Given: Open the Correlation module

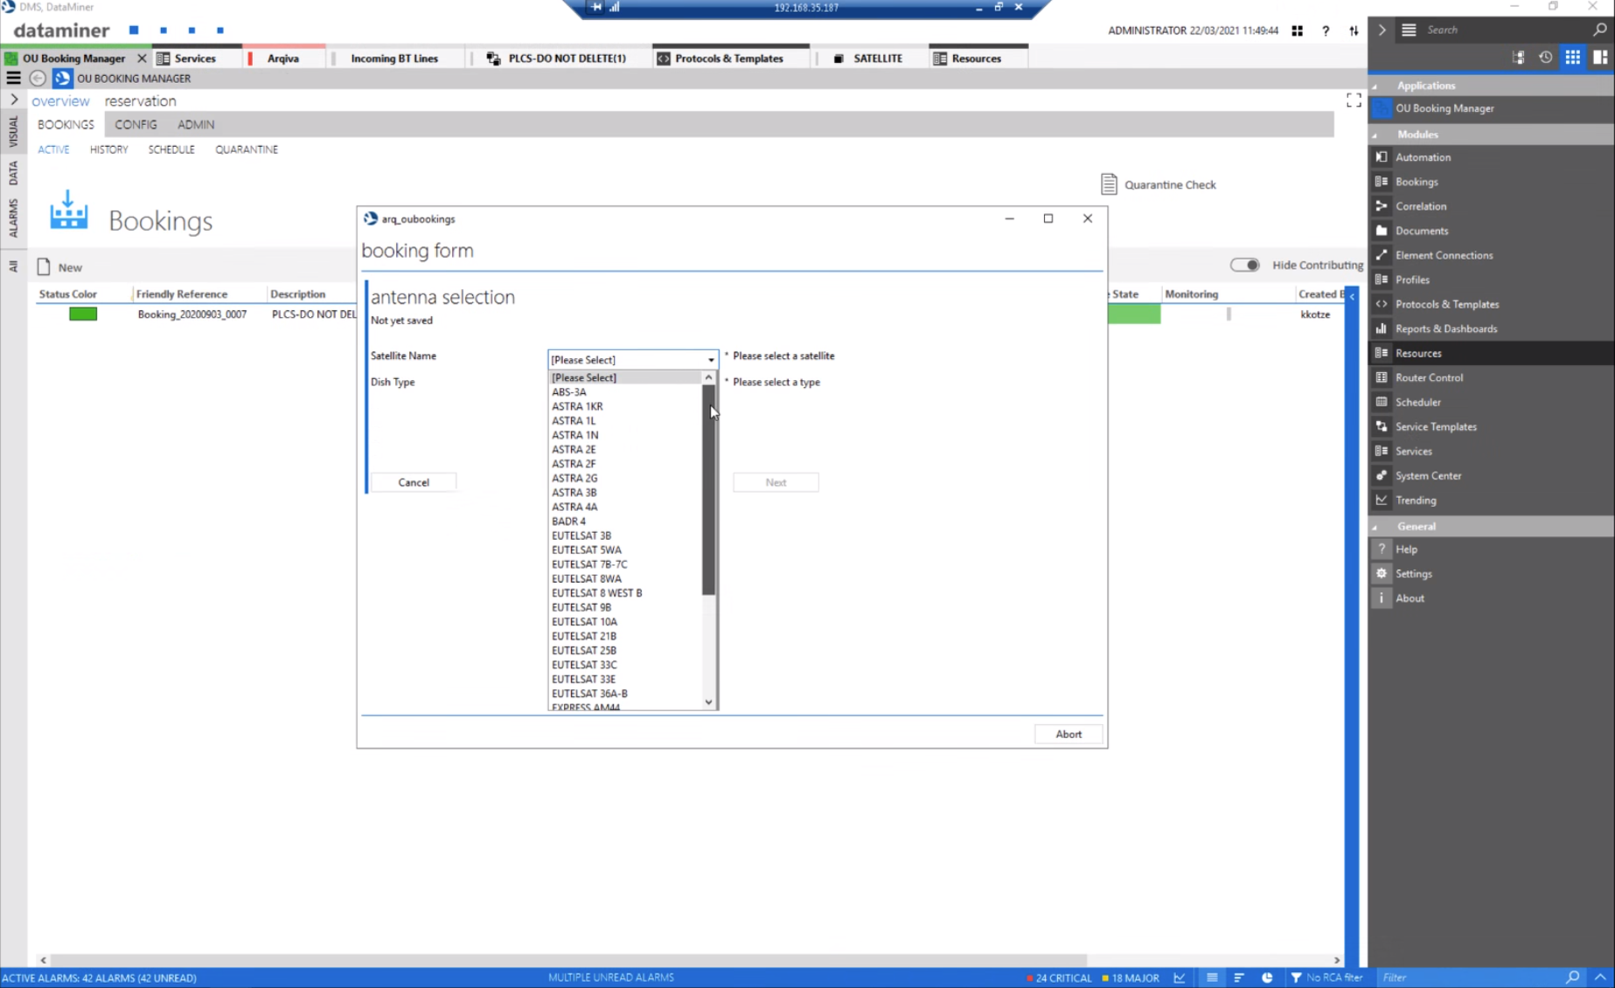Looking at the screenshot, I should [x=1420, y=206].
